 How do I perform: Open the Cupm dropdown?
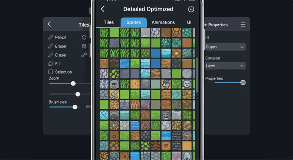point(225,47)
